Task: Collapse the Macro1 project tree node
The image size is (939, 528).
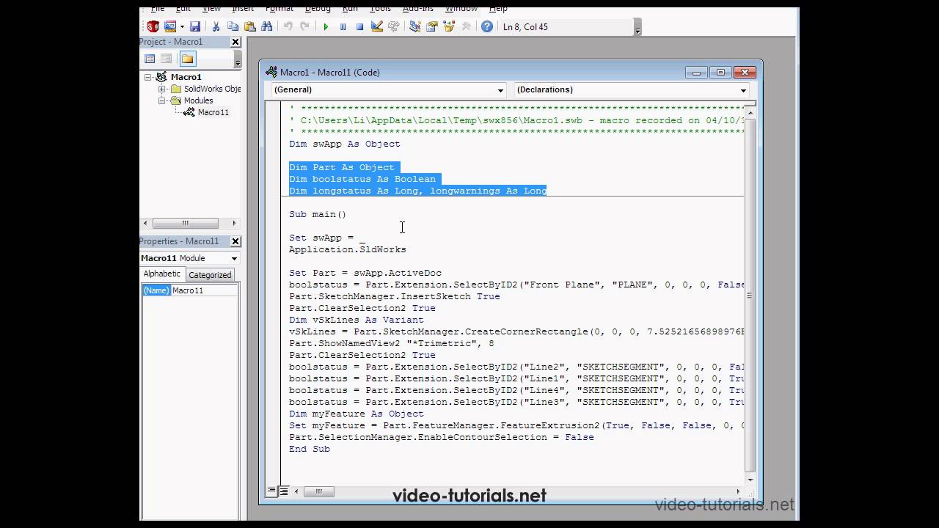Action: coord(148,77)
